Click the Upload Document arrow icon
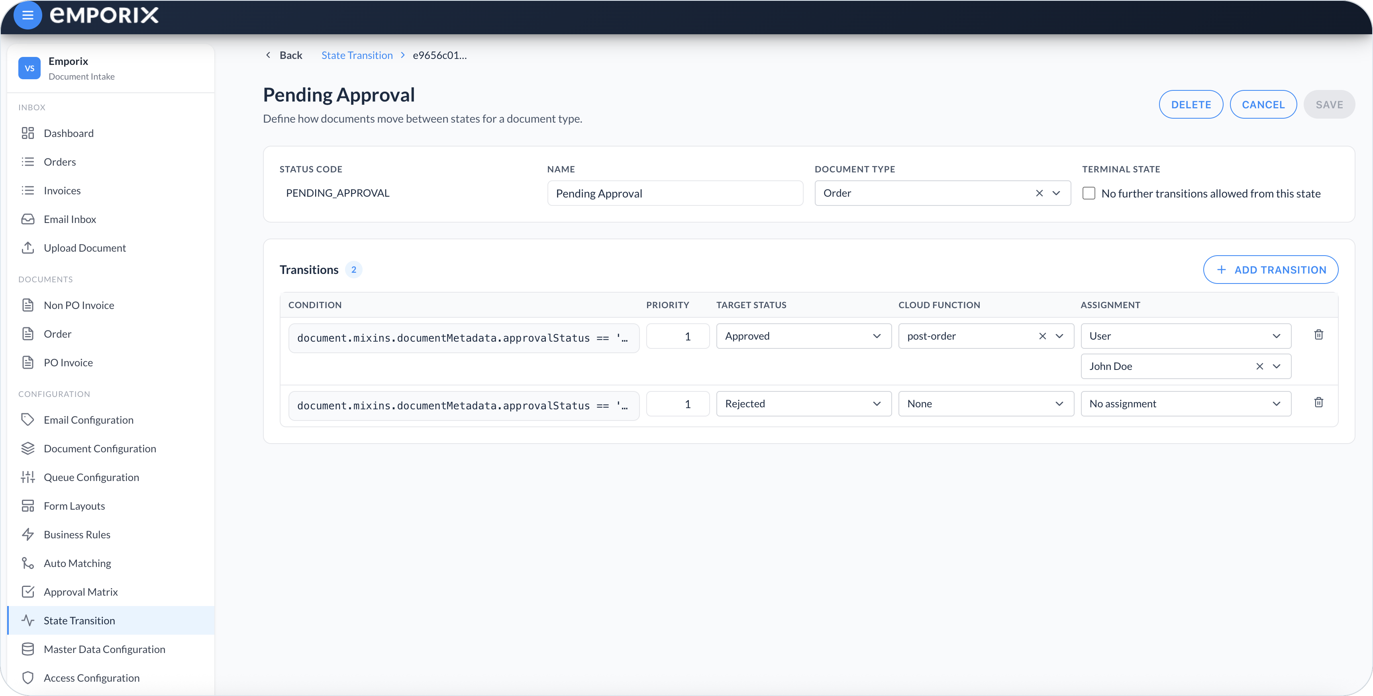The width and height of the screenshot is (1373, 696). point(28,248)
